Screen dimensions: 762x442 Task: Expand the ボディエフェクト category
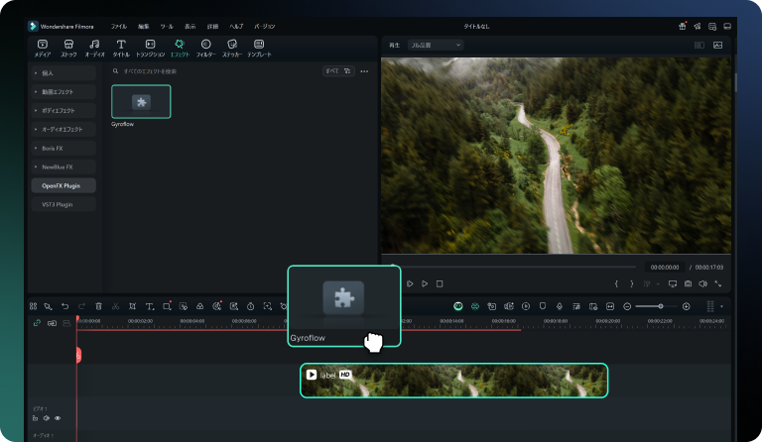[63, 111]
